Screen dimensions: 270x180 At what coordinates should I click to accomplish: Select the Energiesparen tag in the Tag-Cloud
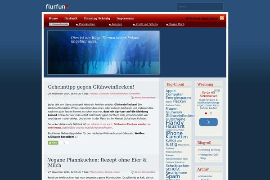click(178, 98)
